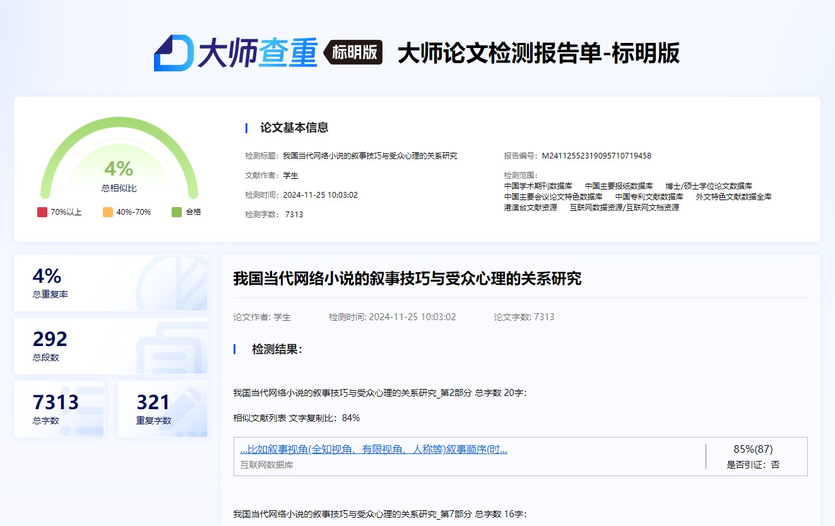Click the 论文字数: 7313 text in results panel
The width and height of the screenshot is (835, 526).
click(x=524, y=317)
